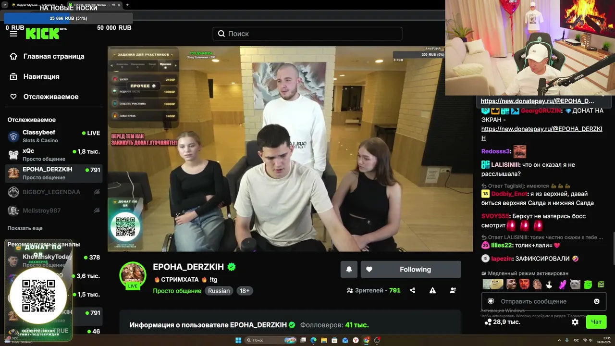Focus the Отправить сообщение chat input
This screenshot has width=615, height=346.
pyautogui.click(x=543, y=301)
